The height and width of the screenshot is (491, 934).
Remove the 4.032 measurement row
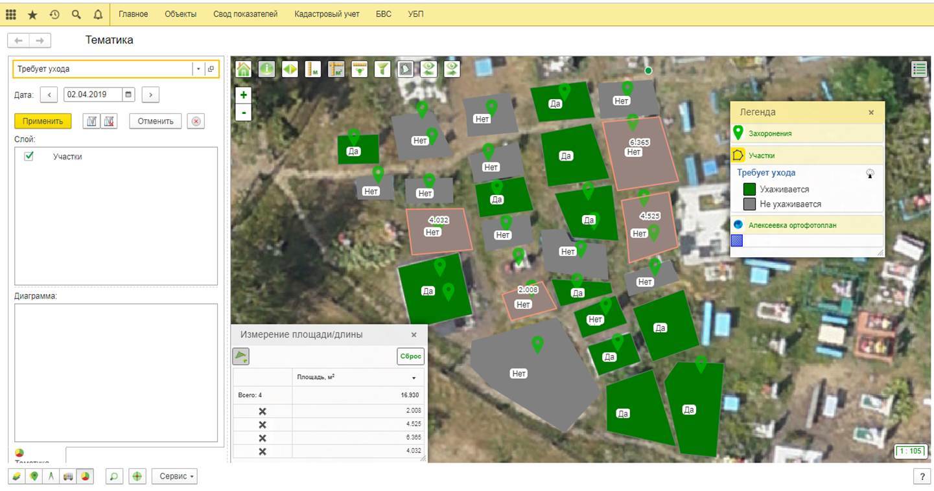pyautogui.click(x=263, y=451)
